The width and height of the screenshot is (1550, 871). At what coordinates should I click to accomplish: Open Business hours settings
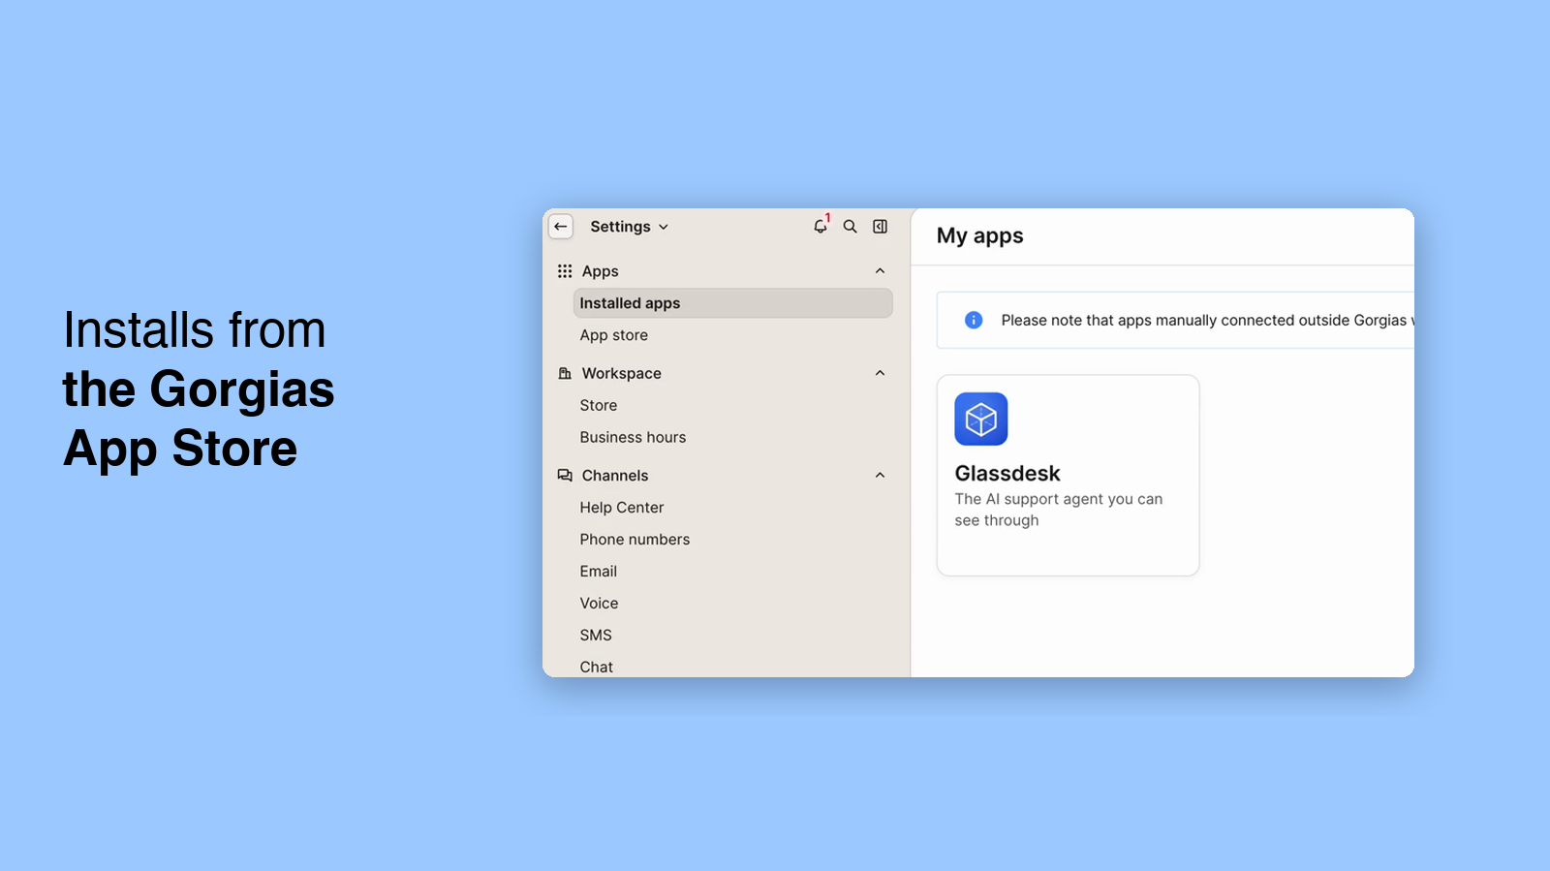click(633, 438)
